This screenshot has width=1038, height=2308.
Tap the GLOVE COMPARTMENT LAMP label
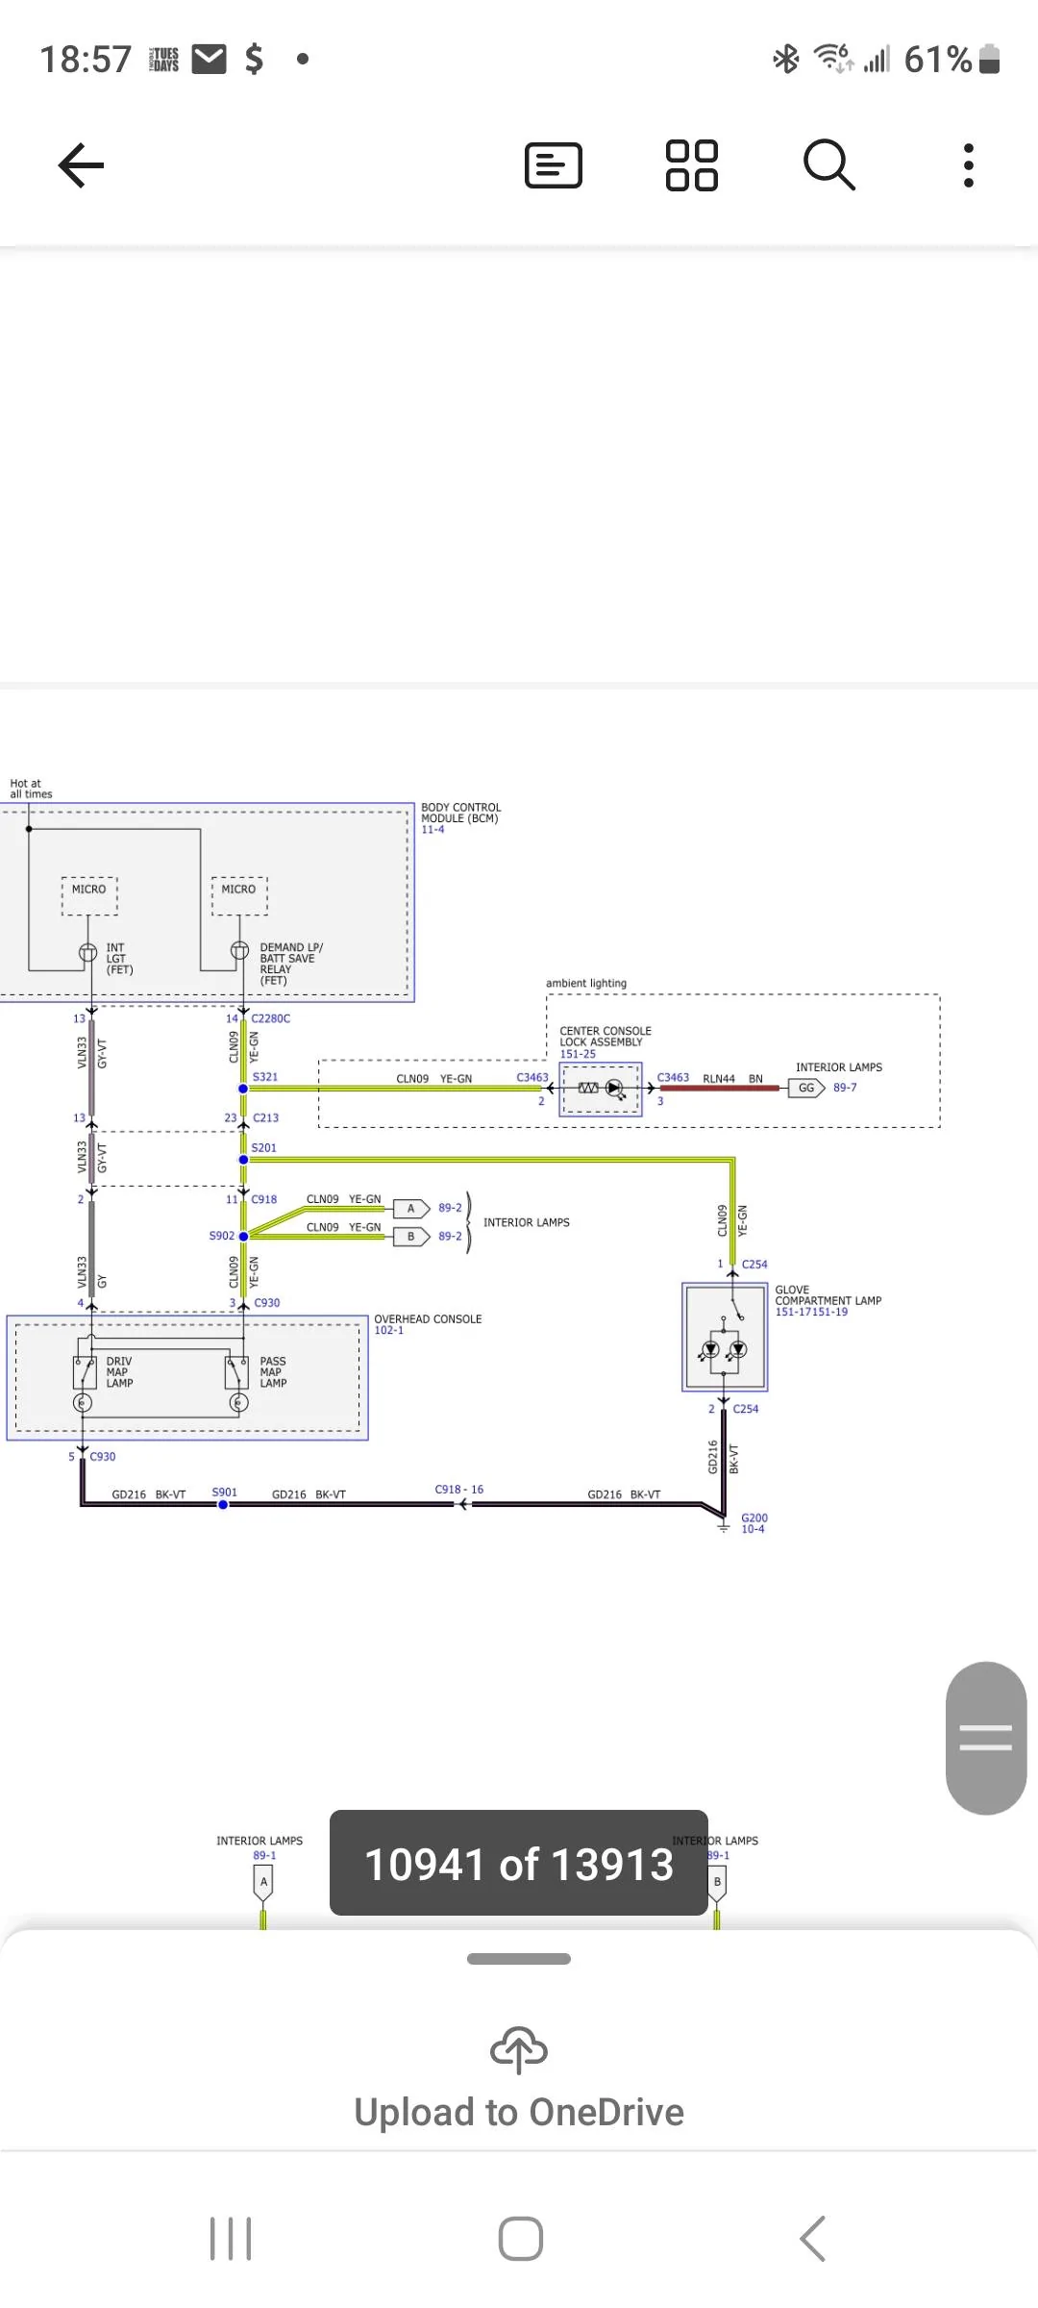point(828,1294)
